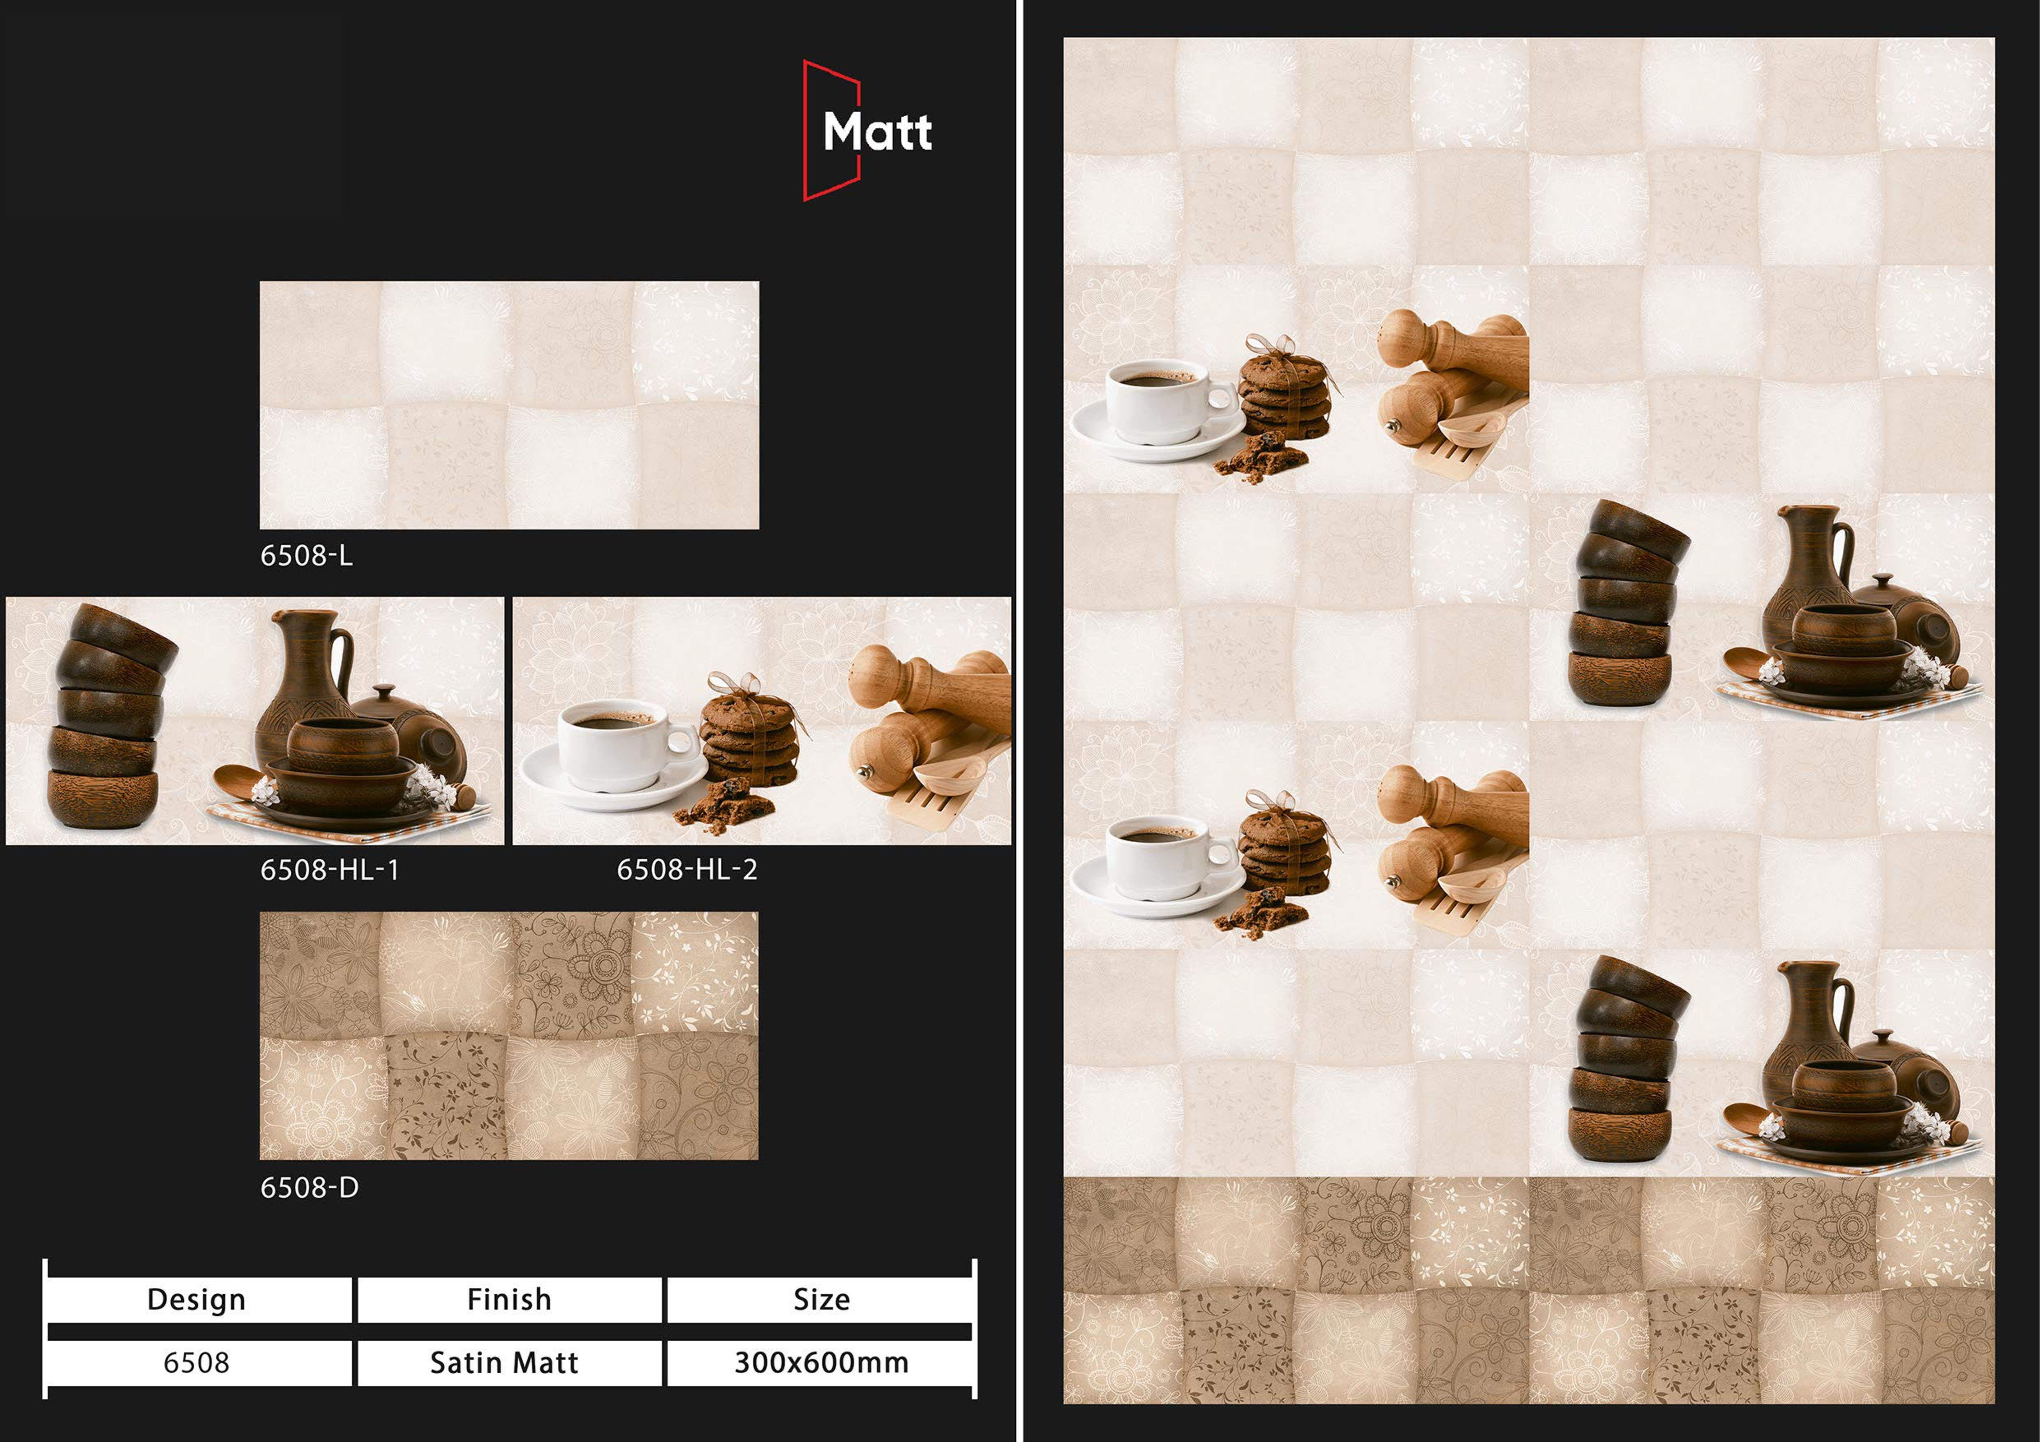Select the 6508-L light tile thumbnail
The width and height of the screenshot is (2040, 1442).
pyautogui.click(x=509, y=405)
